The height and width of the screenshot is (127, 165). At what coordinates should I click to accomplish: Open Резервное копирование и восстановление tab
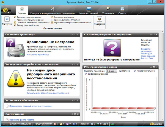click(x=53, y=11)
